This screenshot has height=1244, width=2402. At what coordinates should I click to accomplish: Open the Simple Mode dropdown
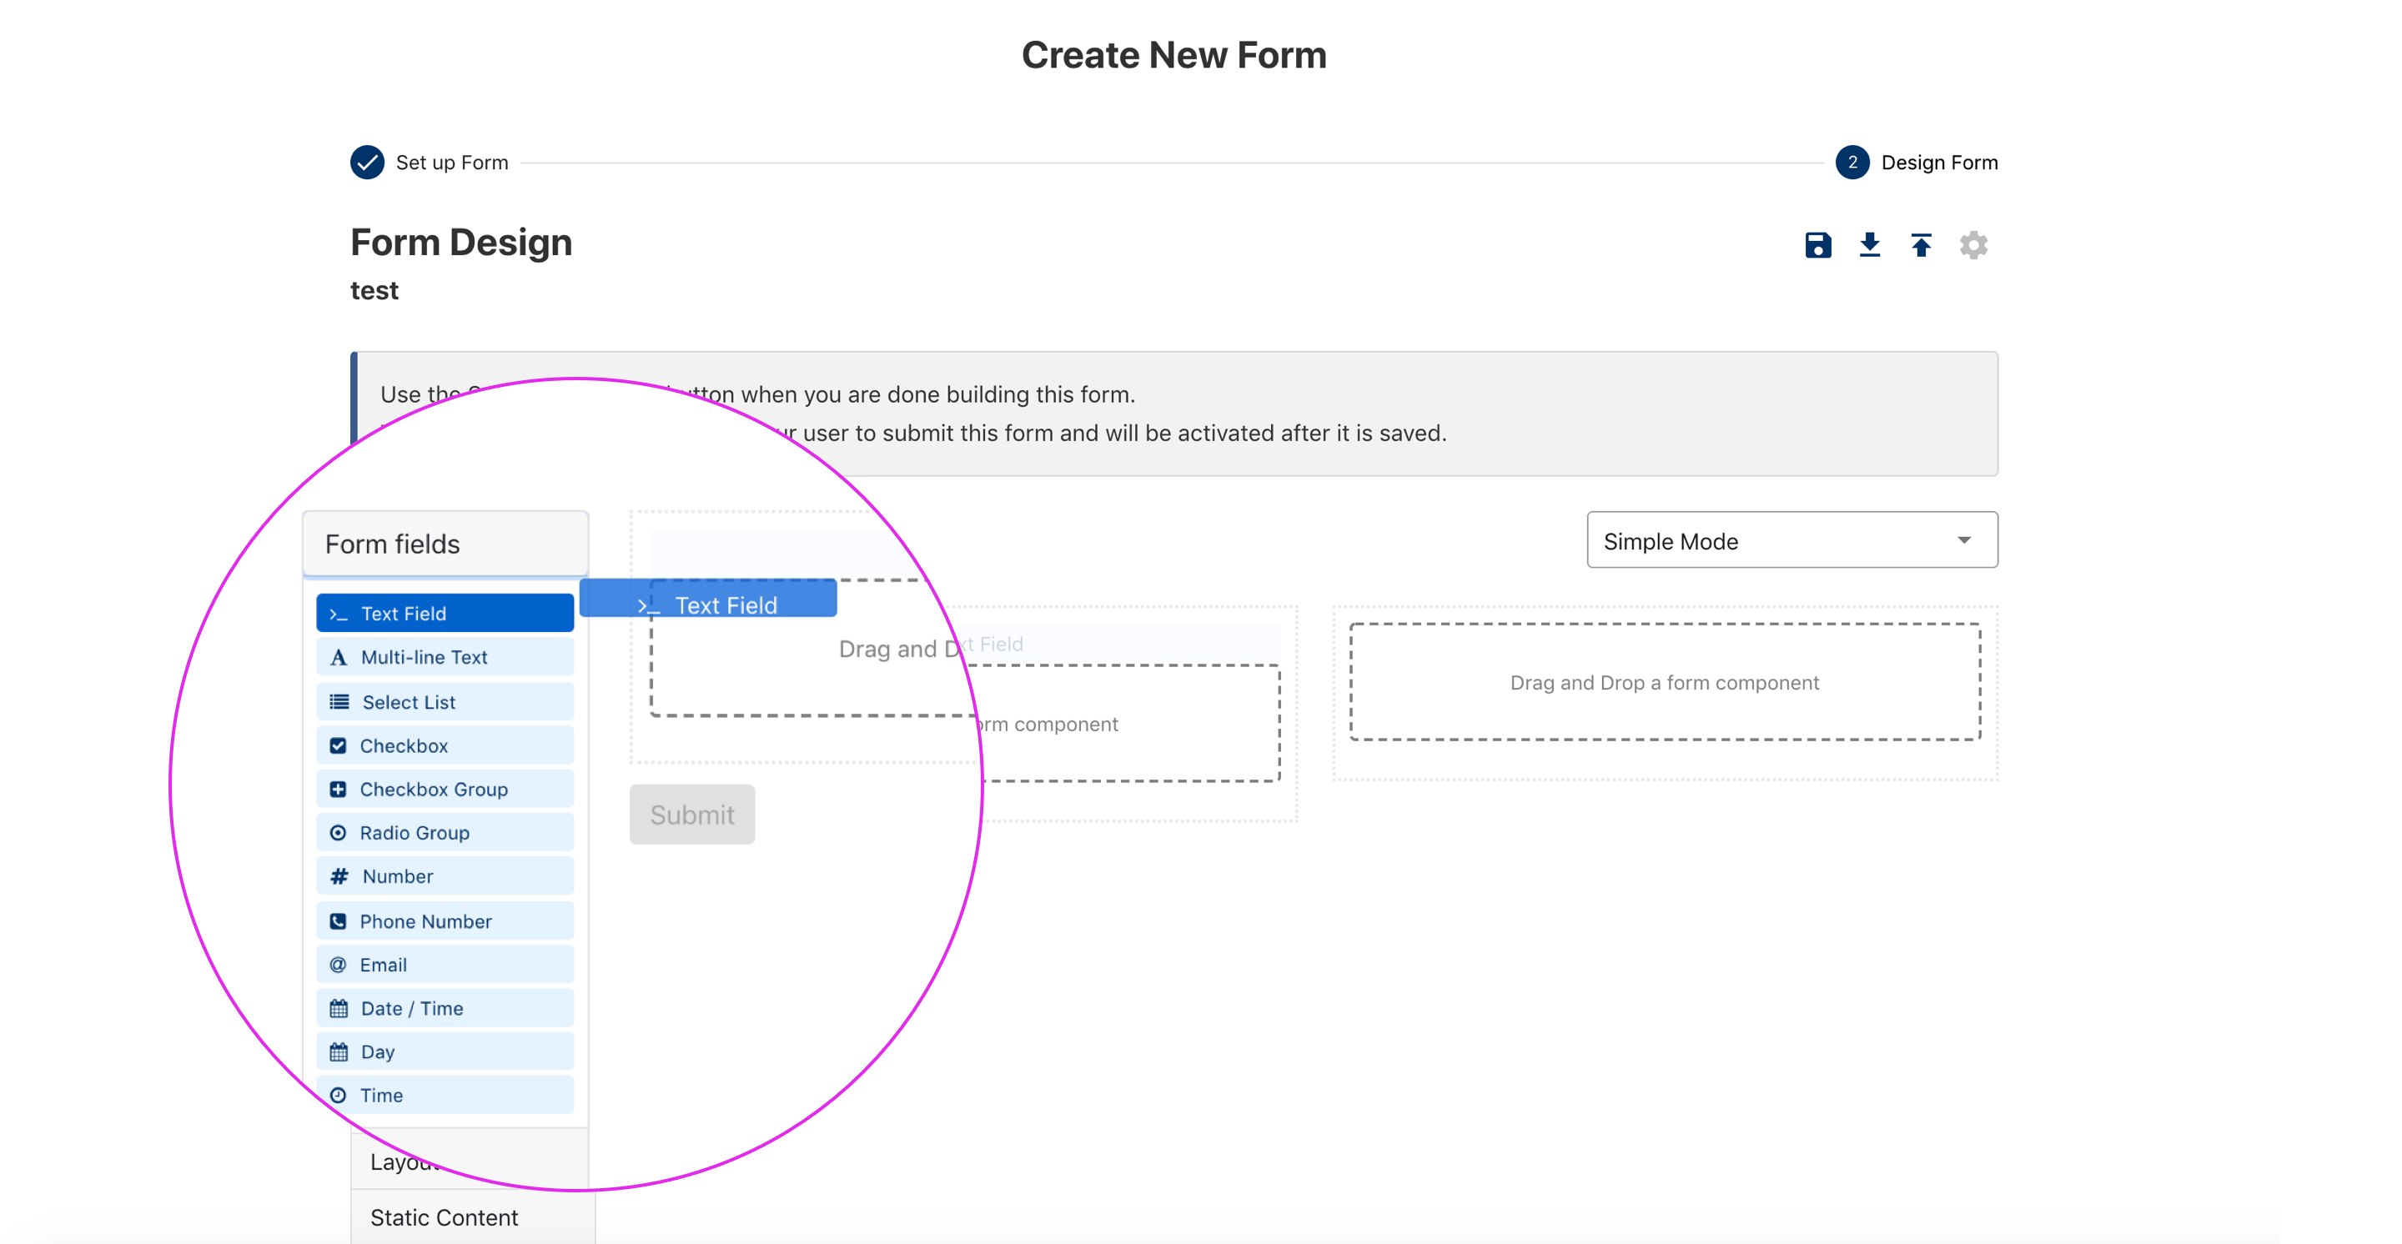pos(1791,540)
